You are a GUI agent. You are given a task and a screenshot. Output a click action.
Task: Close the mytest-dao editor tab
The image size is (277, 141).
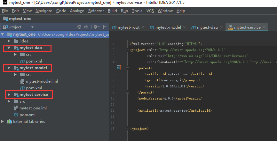[x=222, y=27]
